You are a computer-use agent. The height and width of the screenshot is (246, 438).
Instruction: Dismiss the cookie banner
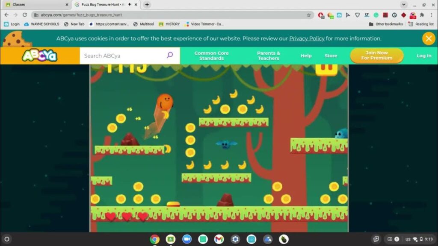point(429,38)
